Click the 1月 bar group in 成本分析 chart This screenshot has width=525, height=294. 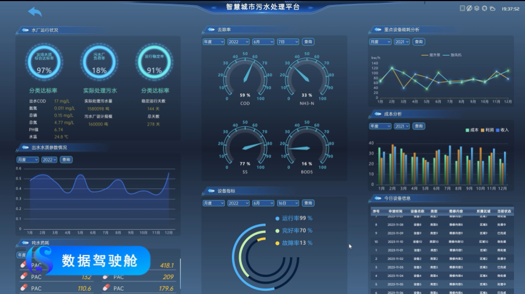click(382, 166)
